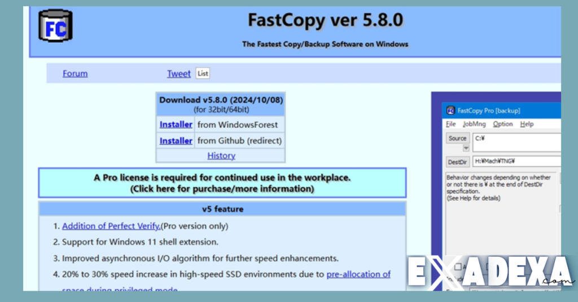Open the pre-allocation of space link

tap(358, 274)
